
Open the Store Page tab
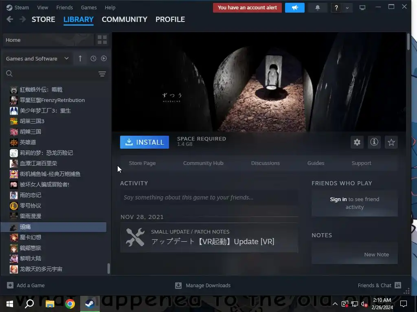point(142,163)
